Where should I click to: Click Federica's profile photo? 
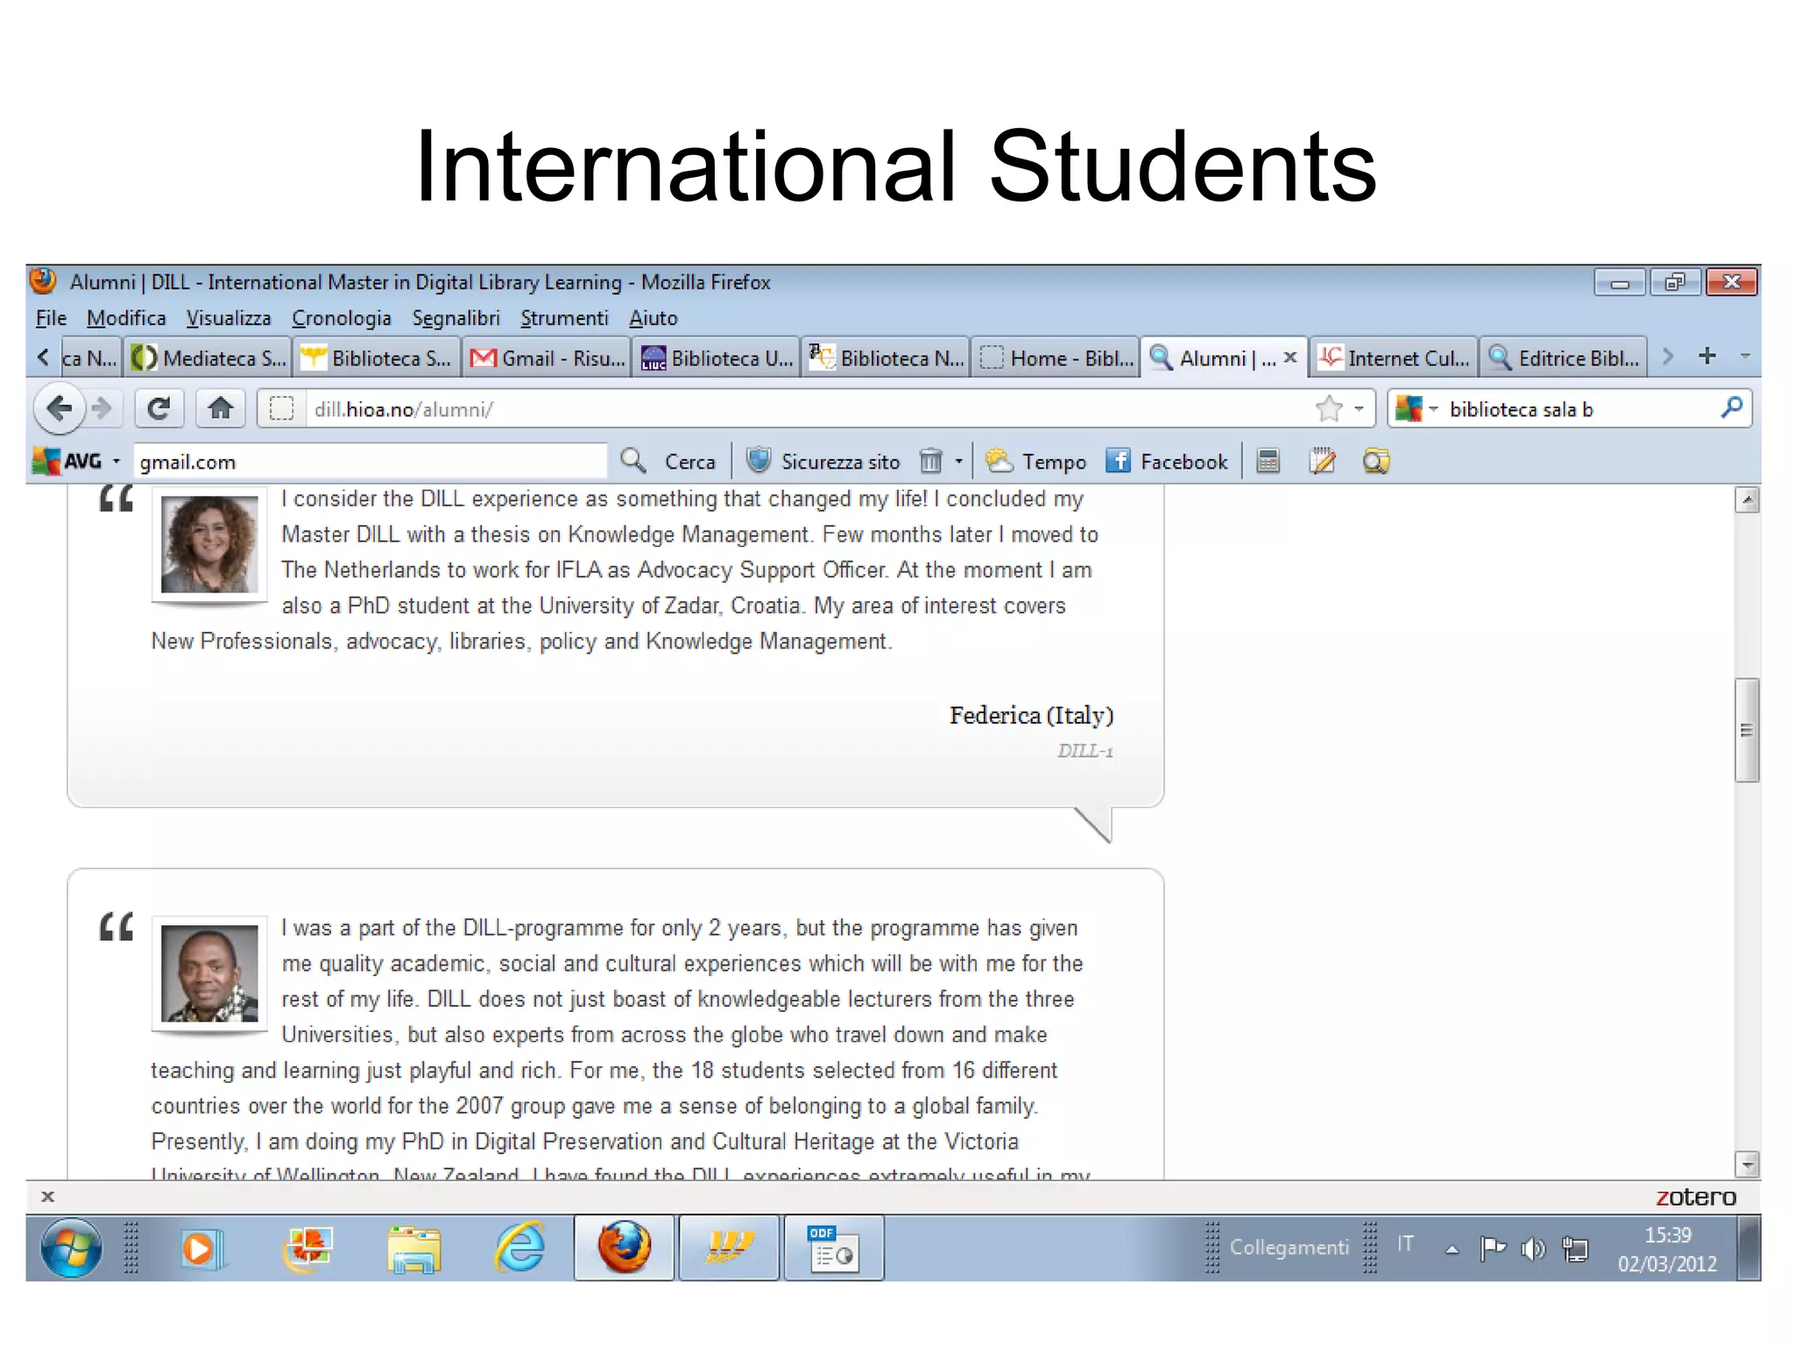tap(209, 544)
